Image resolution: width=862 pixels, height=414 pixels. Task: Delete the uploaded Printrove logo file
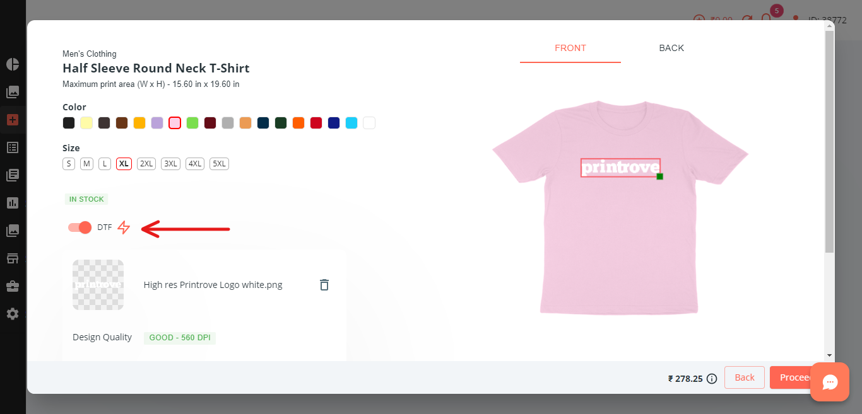(x=324, y=285)
